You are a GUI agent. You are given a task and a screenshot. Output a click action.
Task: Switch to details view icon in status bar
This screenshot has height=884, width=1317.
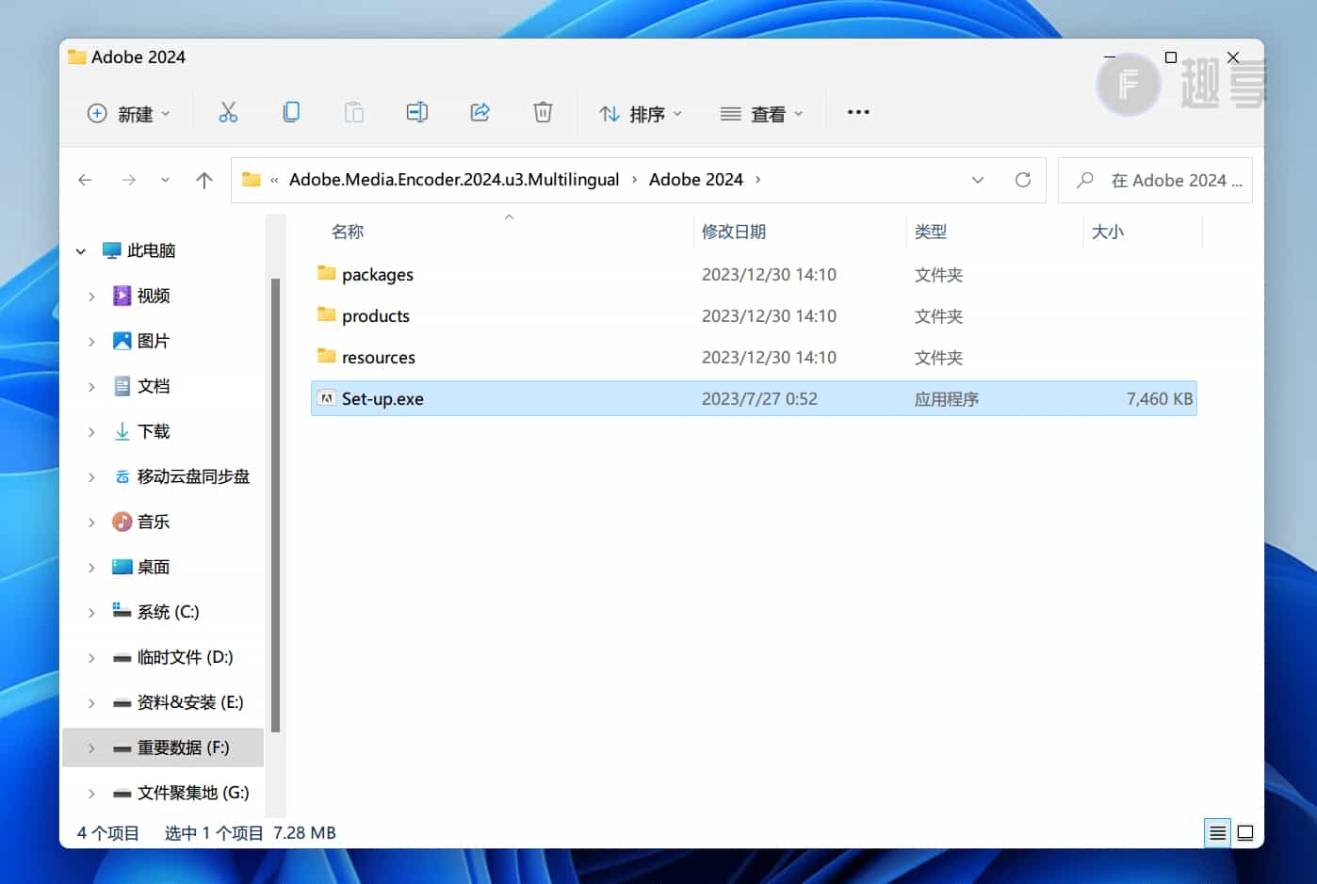1217,833
